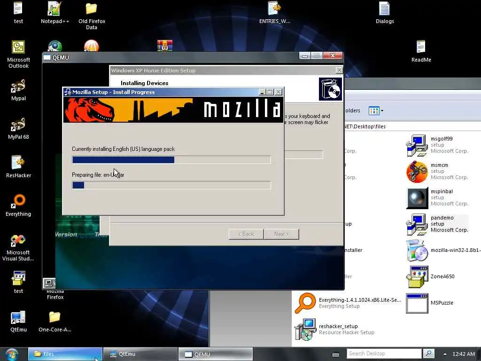
Task: Select Everything-1.4.1.1024.x86.Lite setup file
Action: [x=348, y=303]
